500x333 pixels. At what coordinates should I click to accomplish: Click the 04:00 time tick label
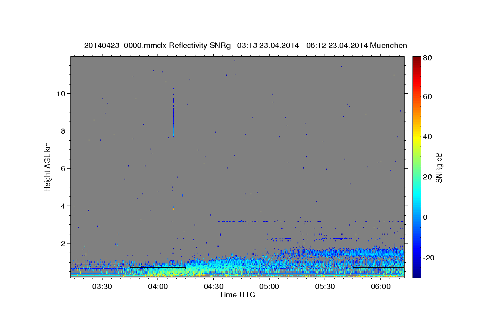pyautogui.click(x=157, y=286)
